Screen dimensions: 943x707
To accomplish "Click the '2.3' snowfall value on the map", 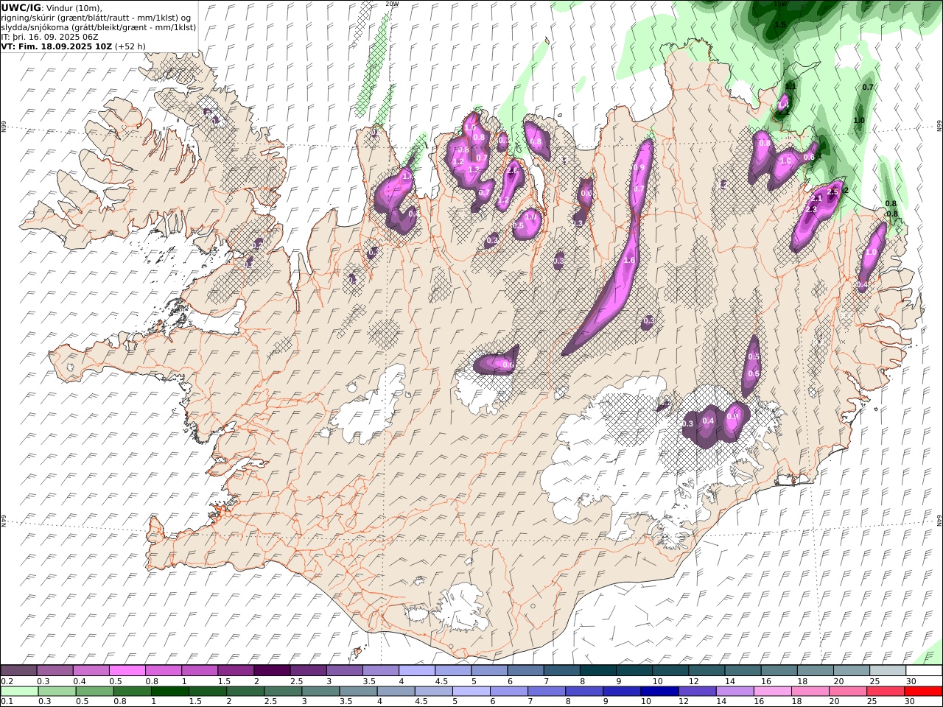I will (812, 210).
